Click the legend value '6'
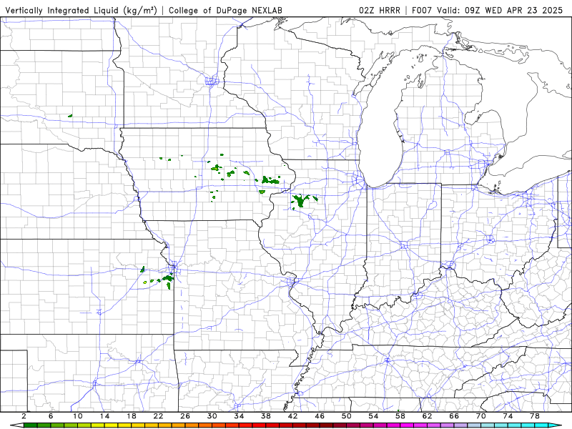This screenshot has width=572, height=429. pos(51,416)
